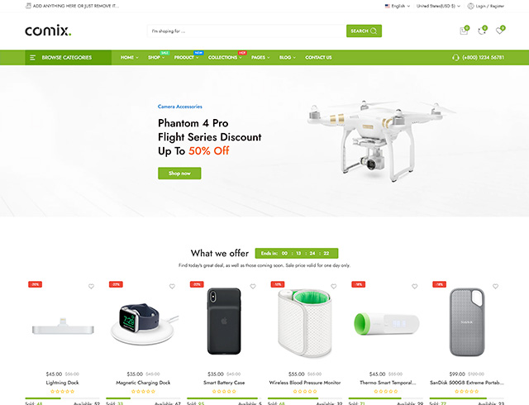This screenshot has height=405, width=529.
Task: Click the Camera Accessories link
Action: pyautogui.click(x=180, y=107)
